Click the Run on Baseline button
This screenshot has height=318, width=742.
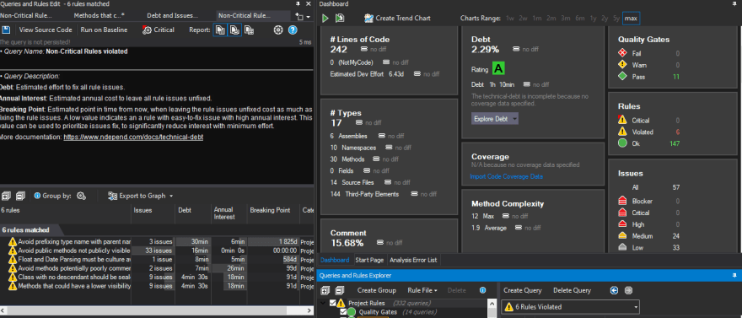click(x=104, y=30)
